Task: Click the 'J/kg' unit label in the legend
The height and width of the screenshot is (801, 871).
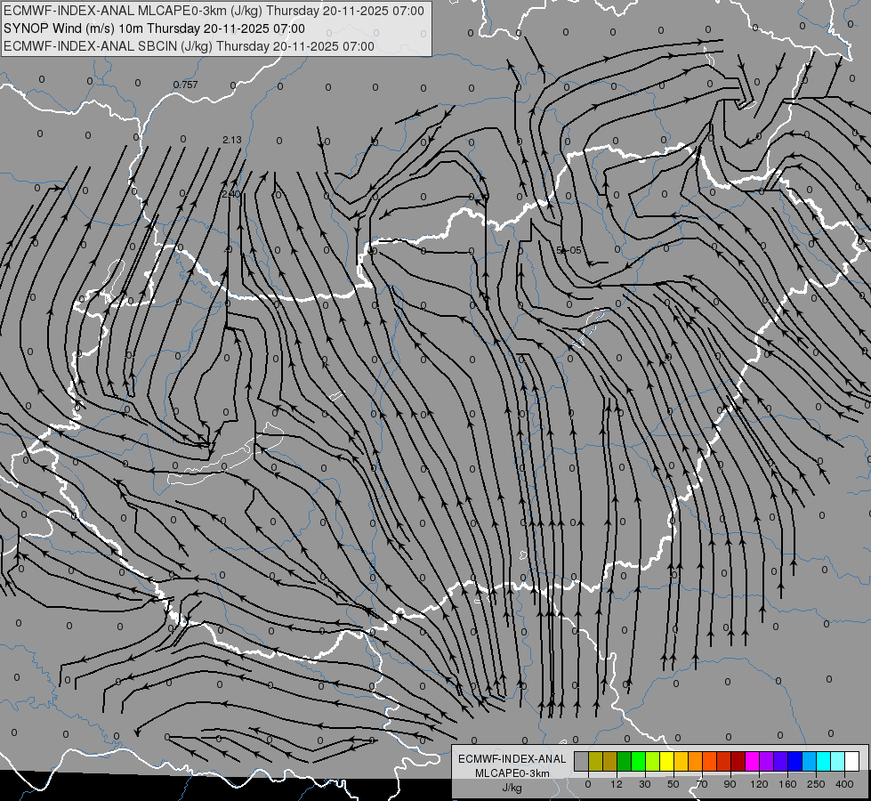Action: pos(512,788)
